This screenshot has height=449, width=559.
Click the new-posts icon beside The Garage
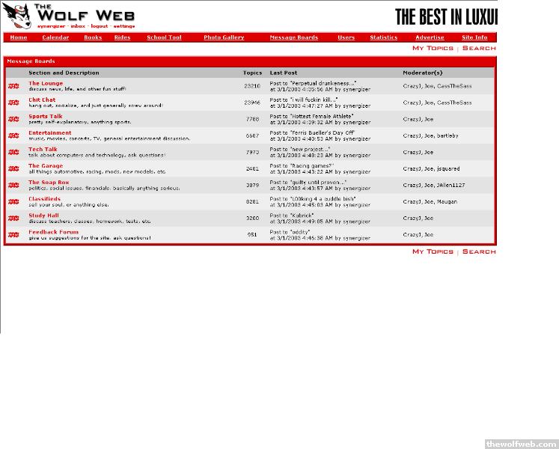pos(13,168)
